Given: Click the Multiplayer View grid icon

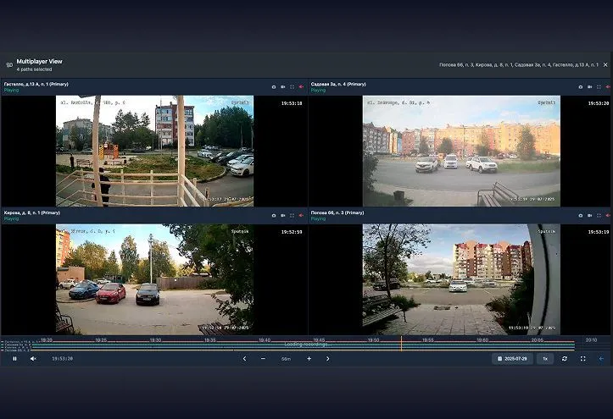Looking at the screenshot, I should coord(9,65).
